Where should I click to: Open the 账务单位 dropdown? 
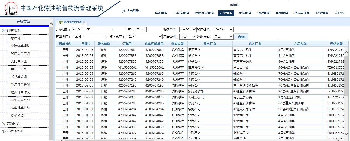pos(188,29)
